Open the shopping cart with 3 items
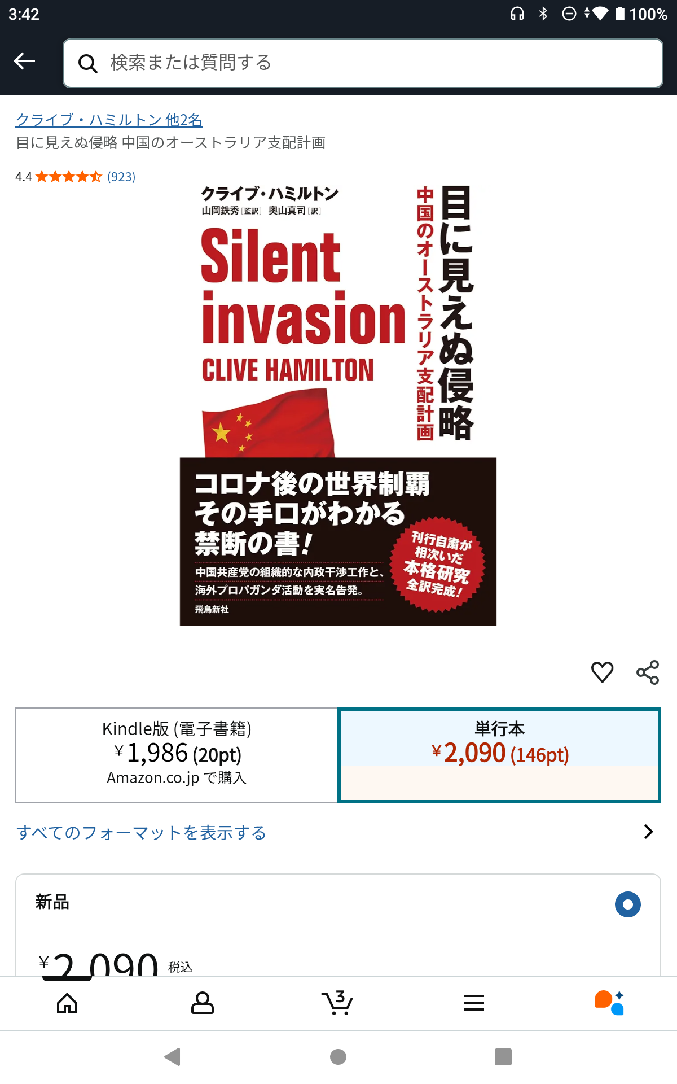This screenshot has height=1084, width=677. pos(337,1003)
